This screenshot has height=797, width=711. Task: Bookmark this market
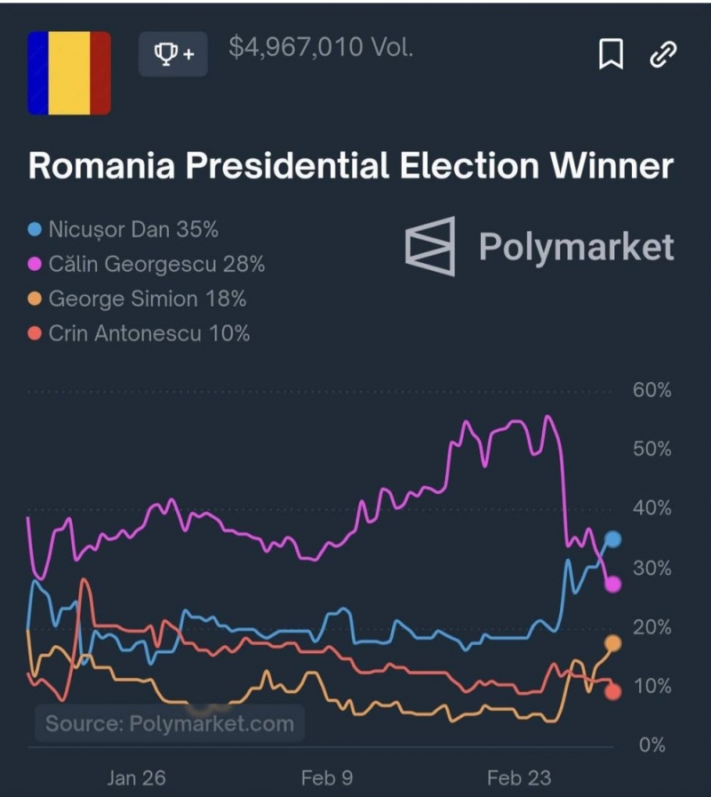611,52
